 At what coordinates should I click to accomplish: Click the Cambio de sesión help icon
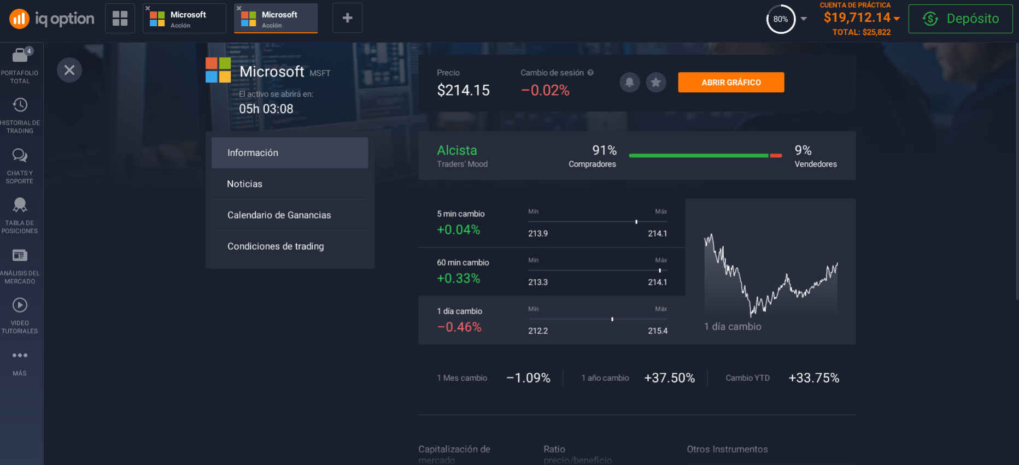pyautogui.click(x=590, y=73)
